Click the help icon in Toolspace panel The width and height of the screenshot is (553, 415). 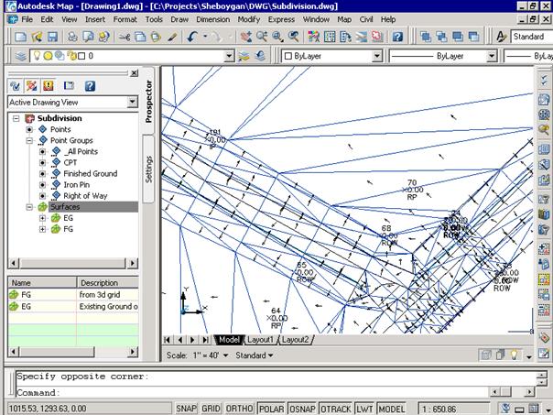pyautogui.click(x=90, y=85)
